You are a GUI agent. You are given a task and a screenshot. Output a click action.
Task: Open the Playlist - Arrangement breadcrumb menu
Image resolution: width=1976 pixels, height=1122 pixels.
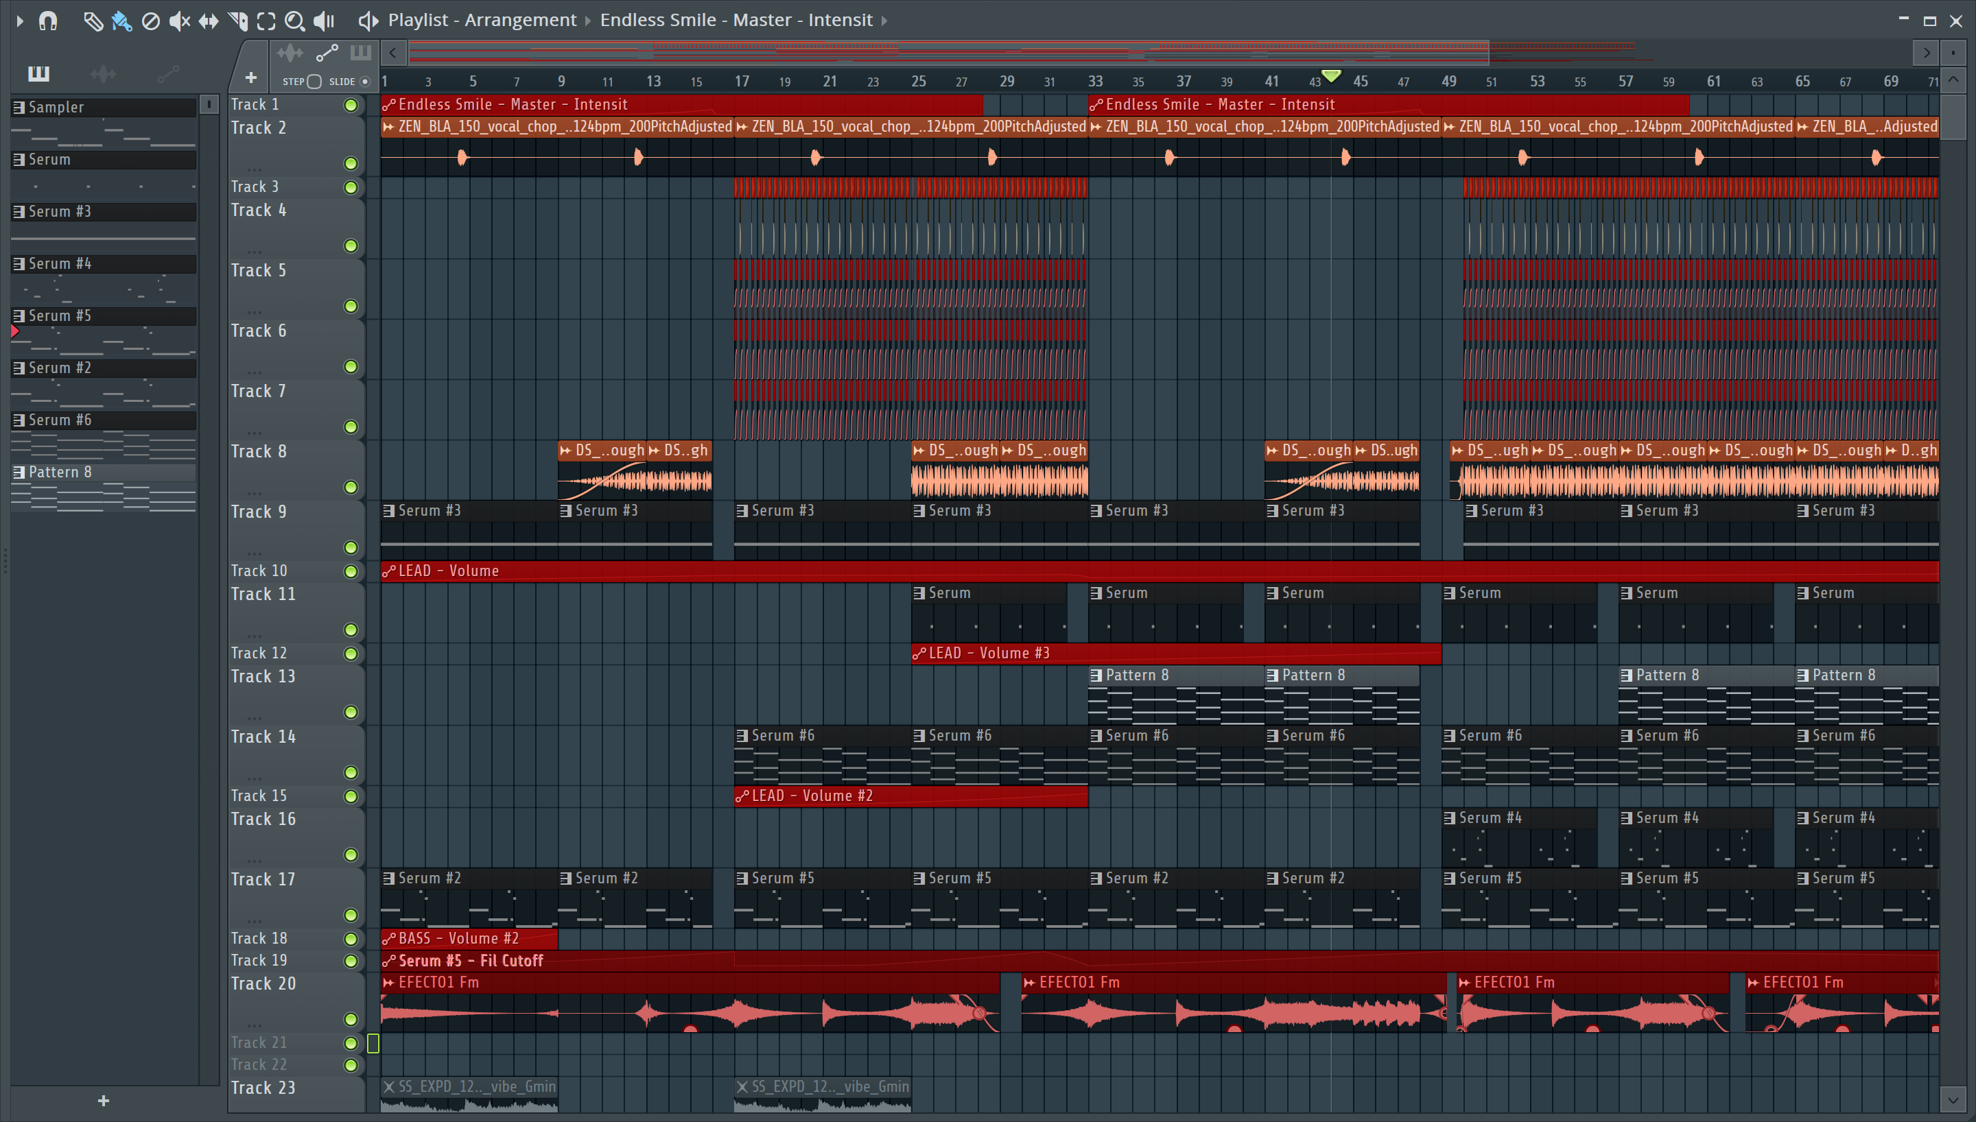coord(482,20)
